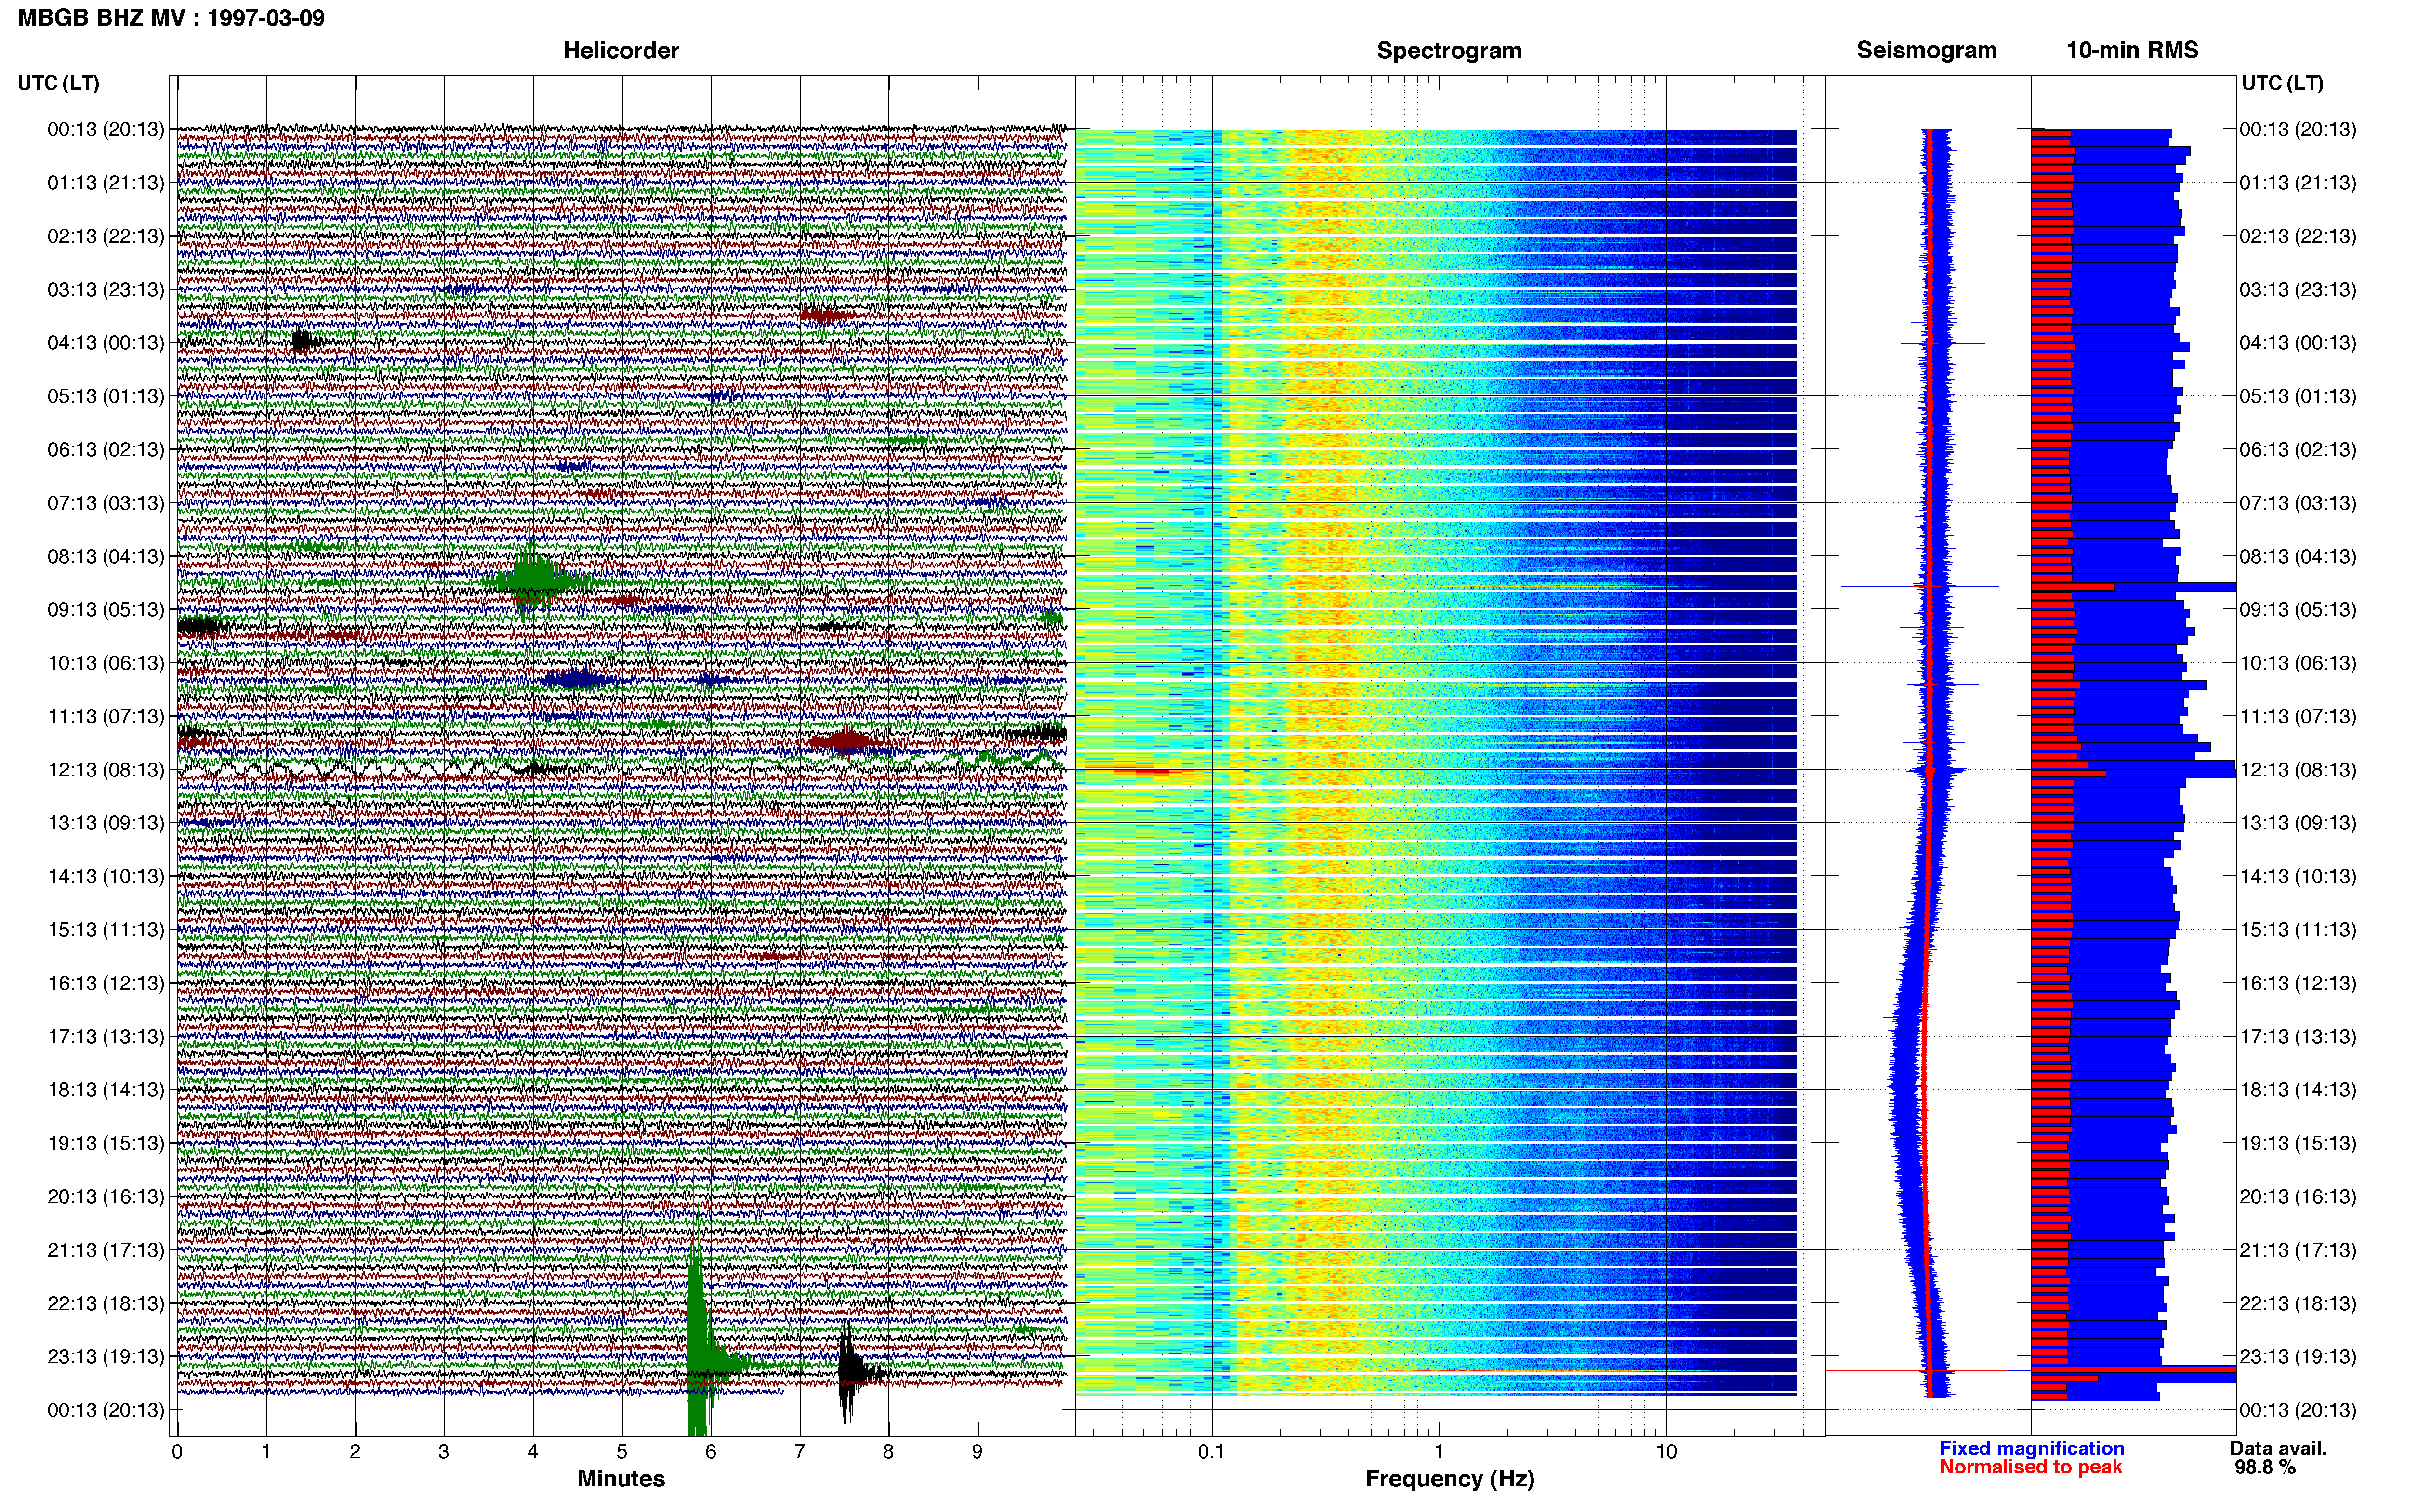Click the 'Minutes' x-axis label

621,1479
